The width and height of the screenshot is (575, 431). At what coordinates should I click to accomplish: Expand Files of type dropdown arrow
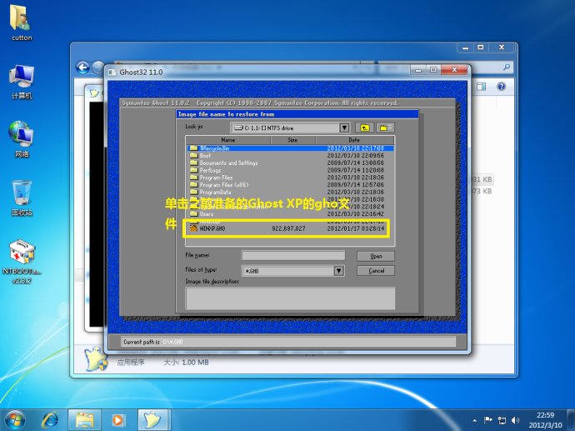tap(338, 271)
